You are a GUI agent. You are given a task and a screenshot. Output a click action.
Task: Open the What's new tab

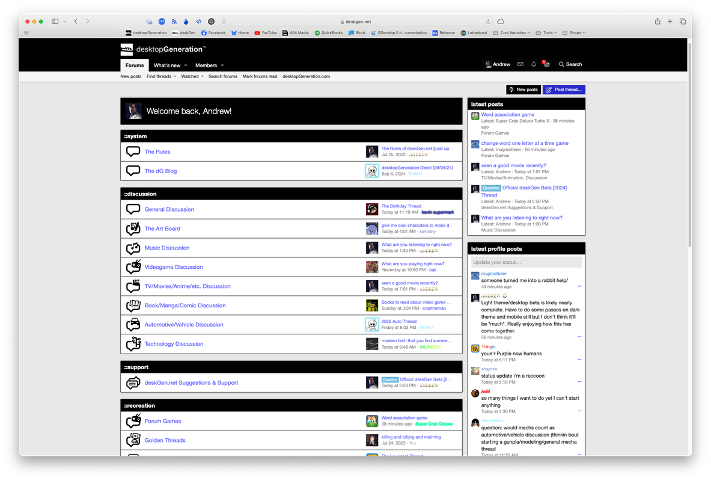coord(167,66)
